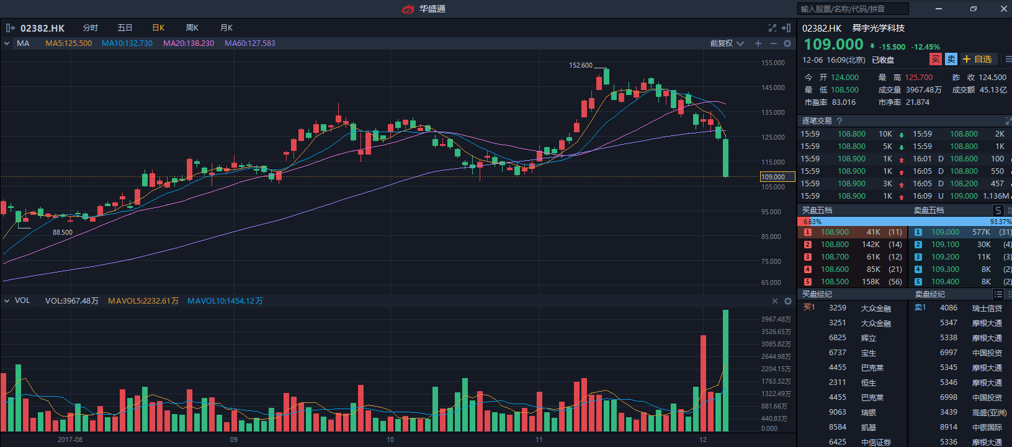Open VOL indicator settings gear
The height and width of the screenshot is (447, 1012).
(788, 301)
